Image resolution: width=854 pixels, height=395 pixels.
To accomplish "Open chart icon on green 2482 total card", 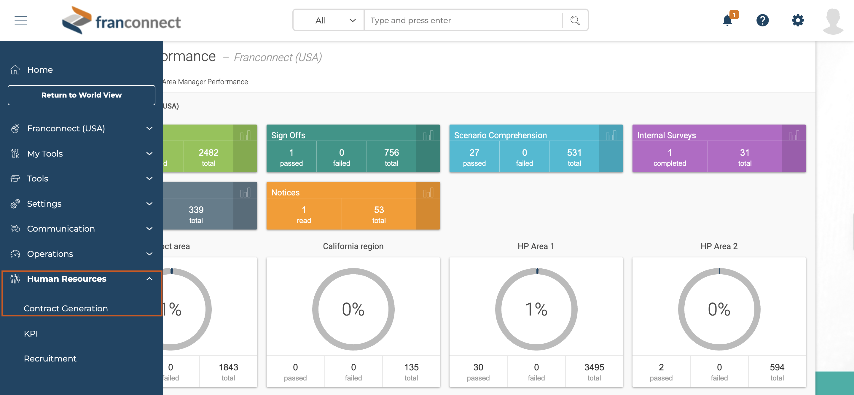I will (245, 135).
